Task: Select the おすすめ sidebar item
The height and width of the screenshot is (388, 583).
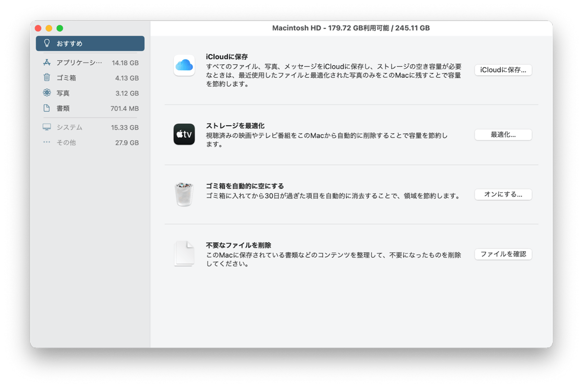Action: pos(90,43)
